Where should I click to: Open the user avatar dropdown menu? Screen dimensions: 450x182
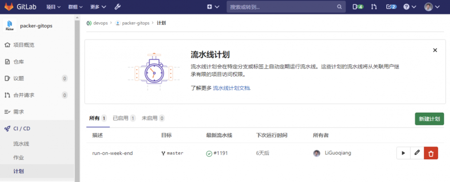click(x=432, y=7)
